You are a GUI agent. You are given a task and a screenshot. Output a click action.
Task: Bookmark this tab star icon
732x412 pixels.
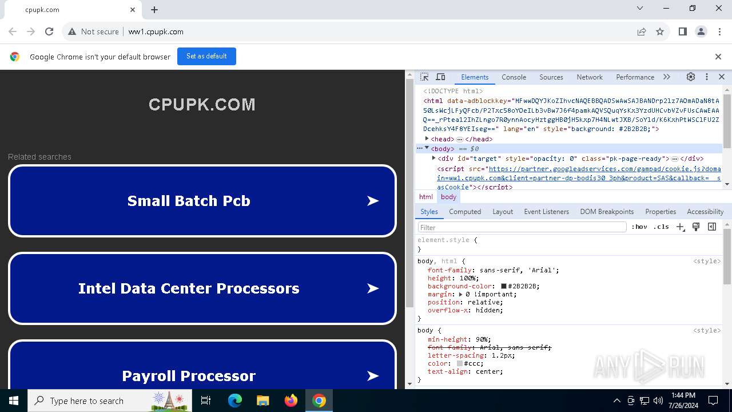660,31
